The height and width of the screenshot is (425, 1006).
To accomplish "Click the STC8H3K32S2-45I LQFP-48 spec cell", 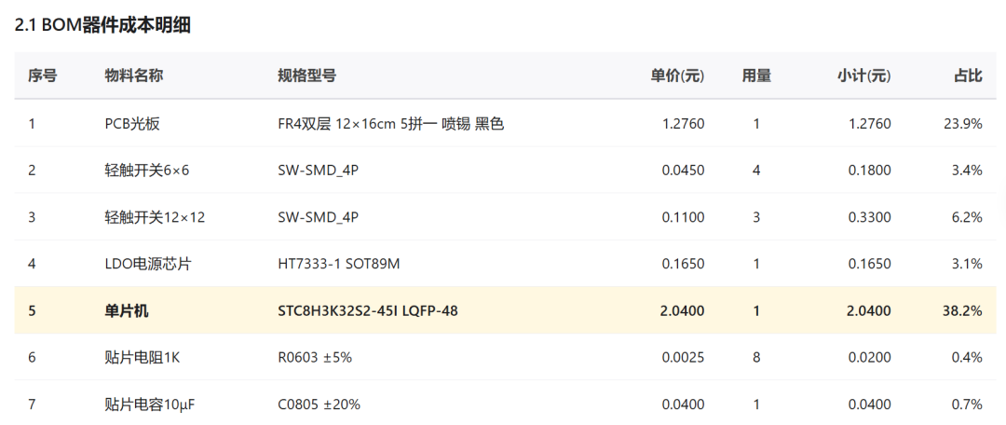I will [x=368, y=311].
